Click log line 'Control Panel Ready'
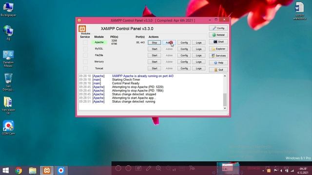The width and height of the screenshot is (312, 175). 126,83
